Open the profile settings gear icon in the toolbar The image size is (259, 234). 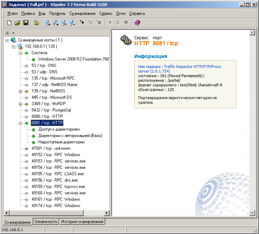click(36, 23)
